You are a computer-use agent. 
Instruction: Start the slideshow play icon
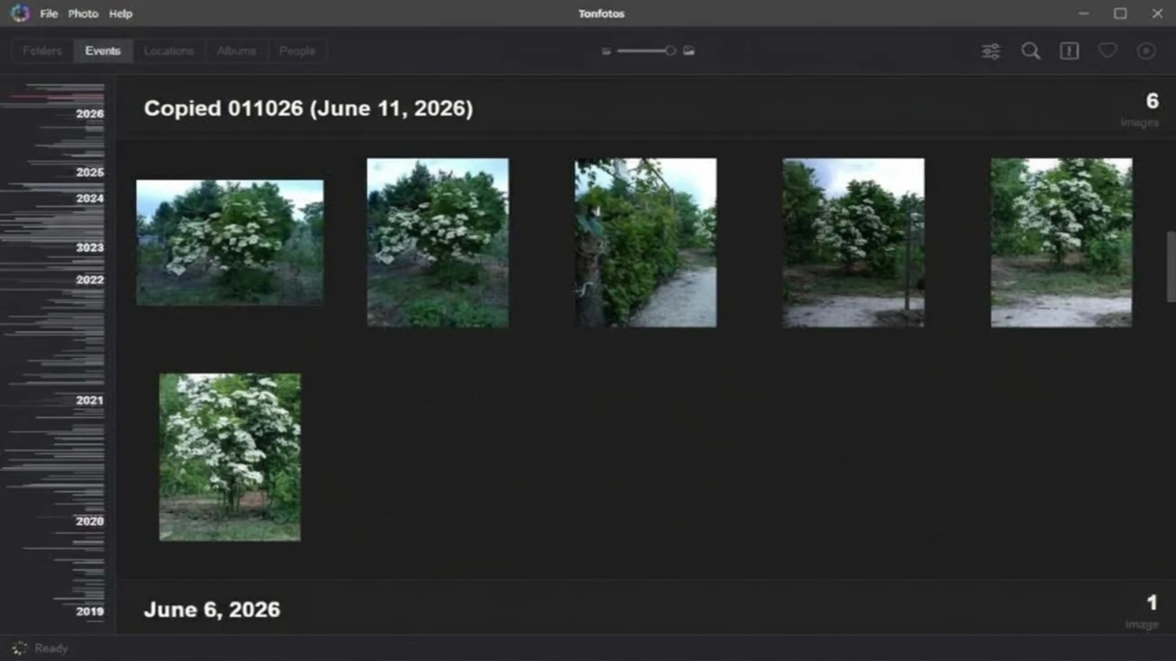tap(1146, 51)
